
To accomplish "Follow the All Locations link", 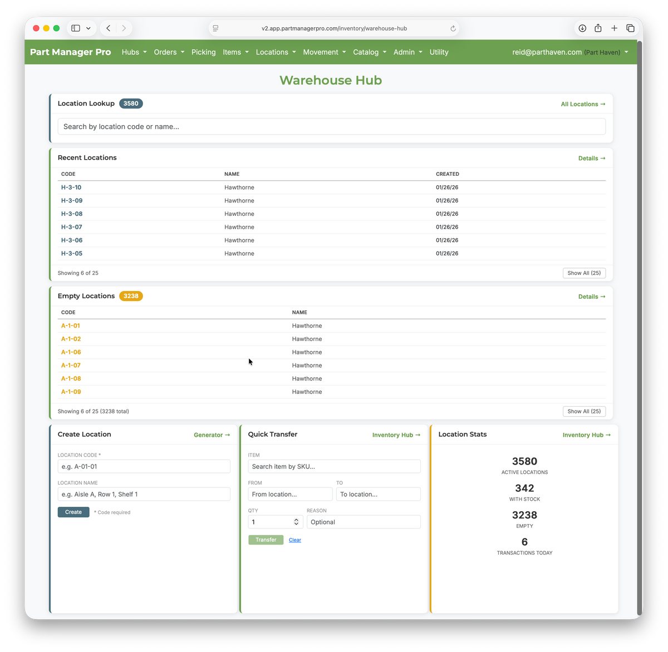I will click(583, 104).
